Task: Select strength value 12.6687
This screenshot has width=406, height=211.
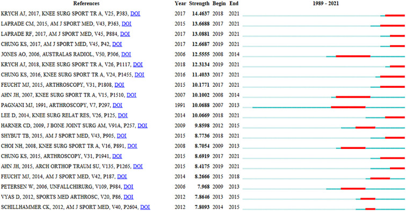Action: point(201,44)
